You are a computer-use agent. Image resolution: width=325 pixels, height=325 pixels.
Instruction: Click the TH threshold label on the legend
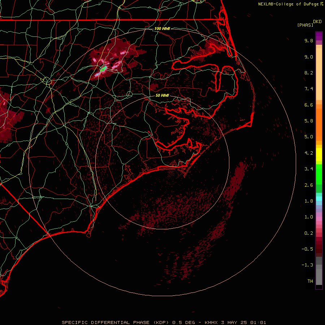pos(310,281)
